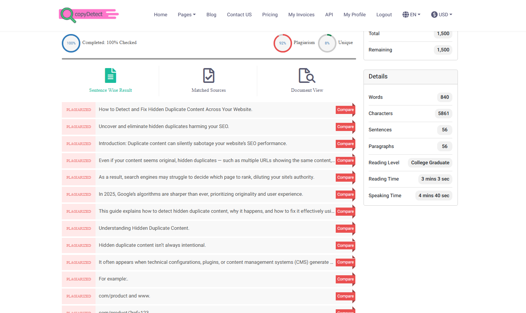Click the Matched Sources shield-check icon
526x313 pixels.
tap(208, 75)
